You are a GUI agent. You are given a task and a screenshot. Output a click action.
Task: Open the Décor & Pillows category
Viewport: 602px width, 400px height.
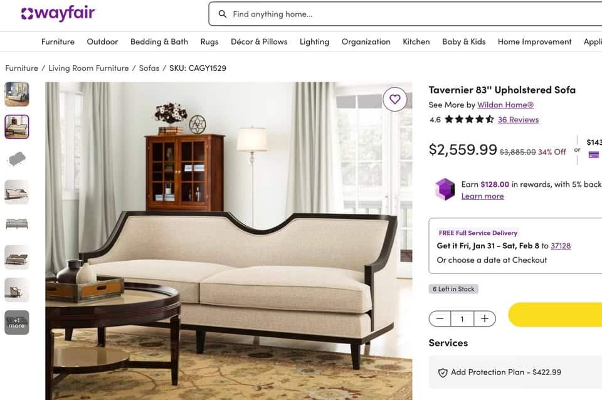tap(259, 41)
